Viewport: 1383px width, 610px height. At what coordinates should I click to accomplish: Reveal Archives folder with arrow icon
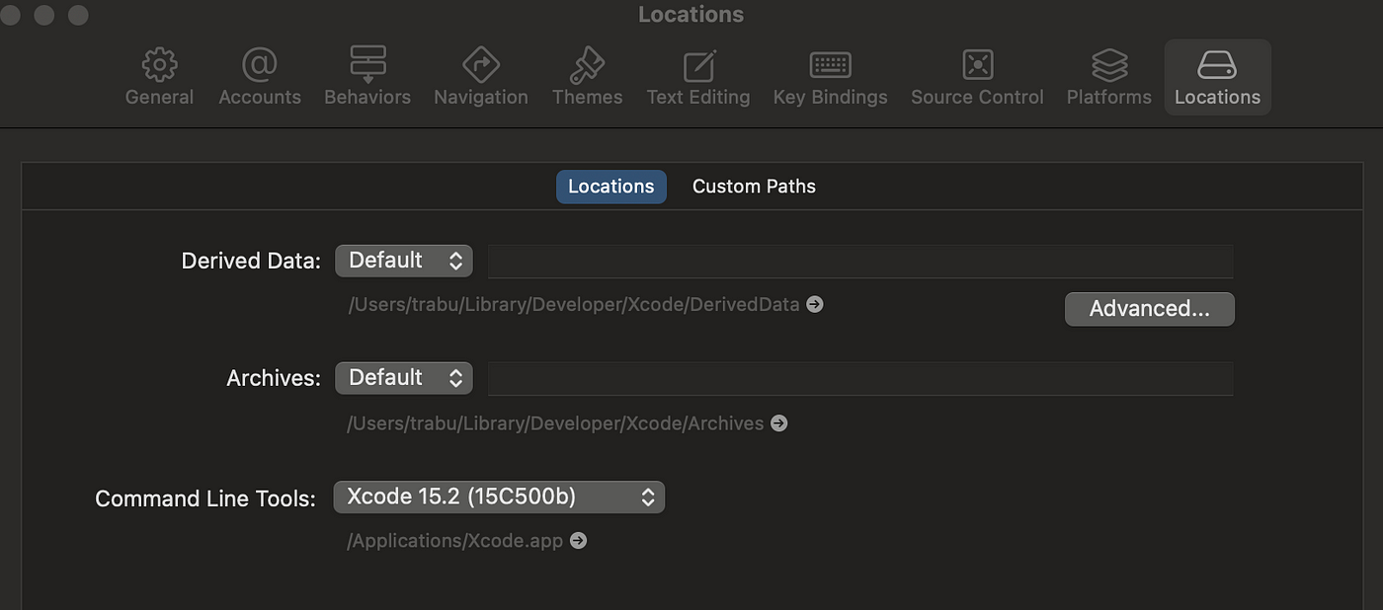point(778,423)
